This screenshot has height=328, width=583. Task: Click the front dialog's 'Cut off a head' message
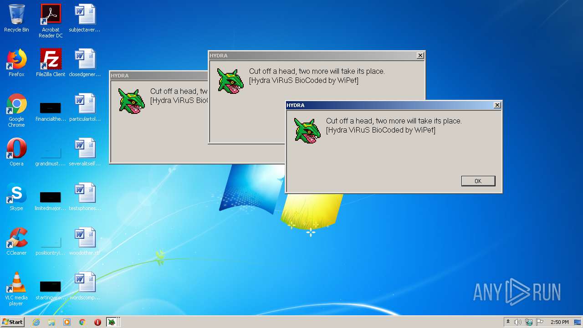pos(394,121)
